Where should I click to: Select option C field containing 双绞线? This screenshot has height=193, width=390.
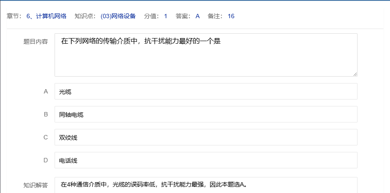click(206, 137)
